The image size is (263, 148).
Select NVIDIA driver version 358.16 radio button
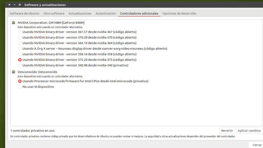20,54
